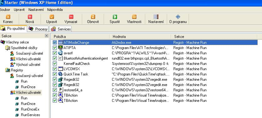This screenshot has width=262, height=118.
Task: Click the rundll32.exe bthprops.cpl value
Action: pos(141,58)
